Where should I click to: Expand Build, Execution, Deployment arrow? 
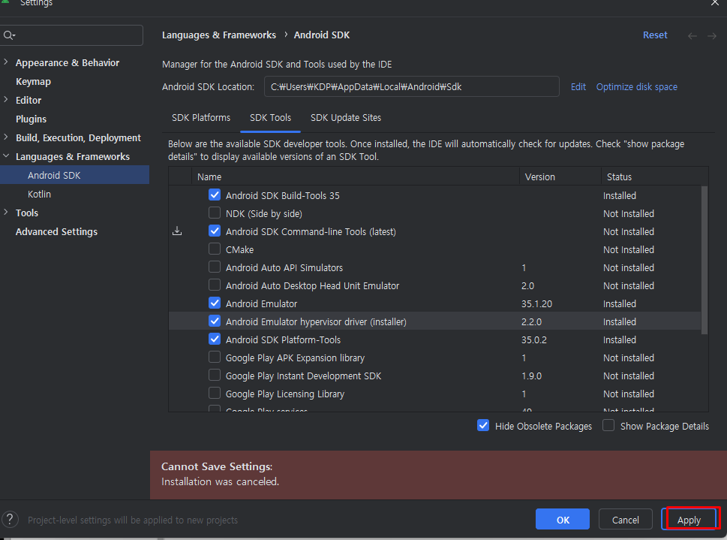[x=6, y=137]
